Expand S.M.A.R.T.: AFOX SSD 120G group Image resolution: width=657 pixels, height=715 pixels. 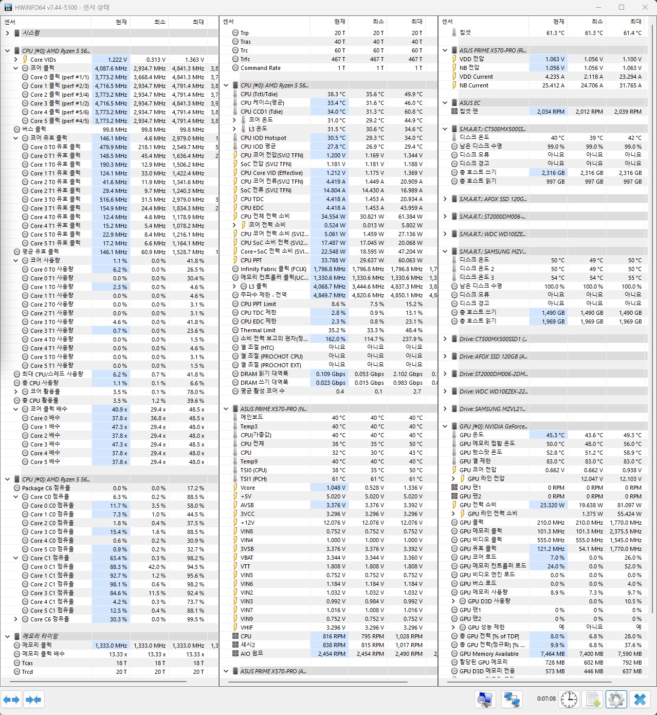click(445, 199)
